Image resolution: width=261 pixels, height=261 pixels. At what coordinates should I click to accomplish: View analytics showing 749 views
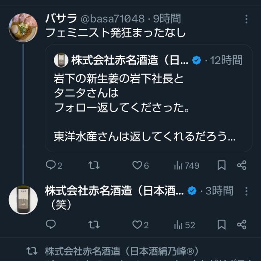coord(186,165)
